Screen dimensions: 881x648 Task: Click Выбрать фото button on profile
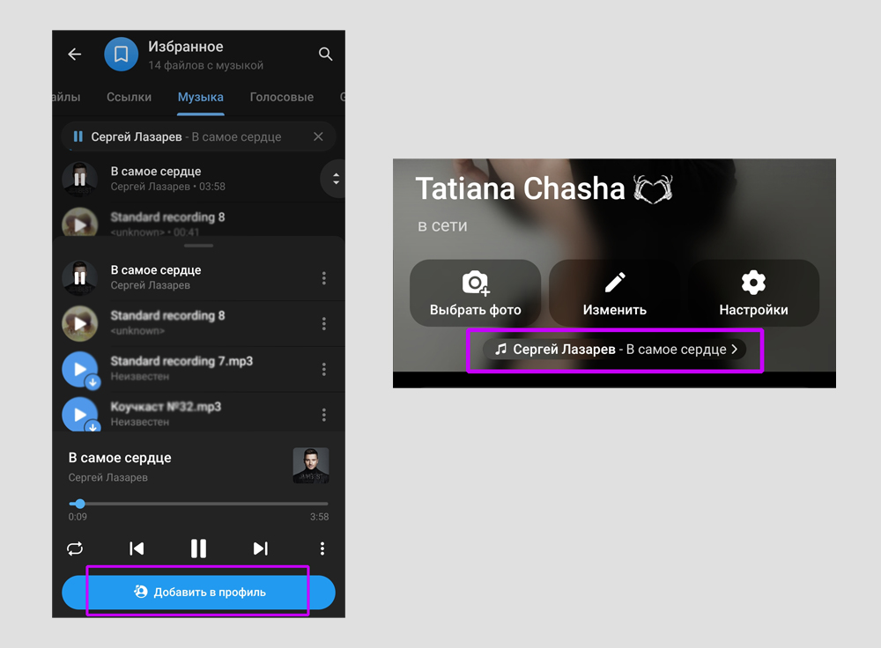point(476,293)
